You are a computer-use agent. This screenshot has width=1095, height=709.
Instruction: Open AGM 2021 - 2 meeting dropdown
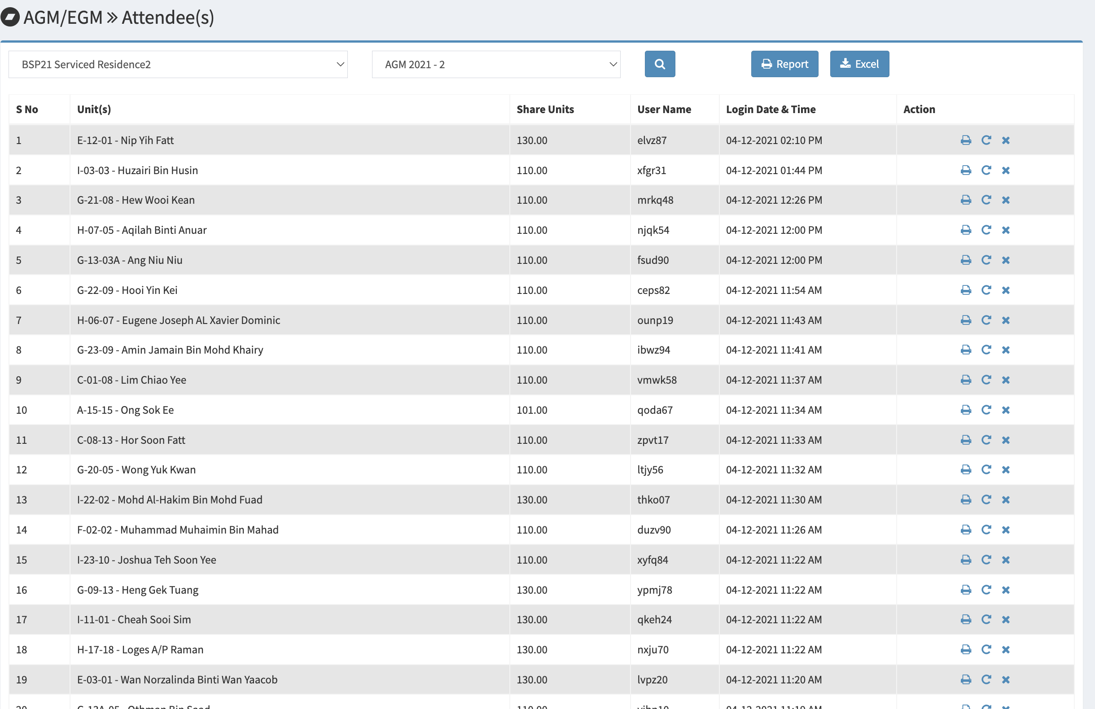coord(495,65)
